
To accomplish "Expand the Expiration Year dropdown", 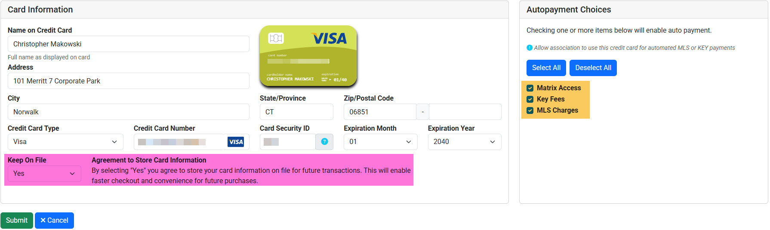I will [464, 142].
